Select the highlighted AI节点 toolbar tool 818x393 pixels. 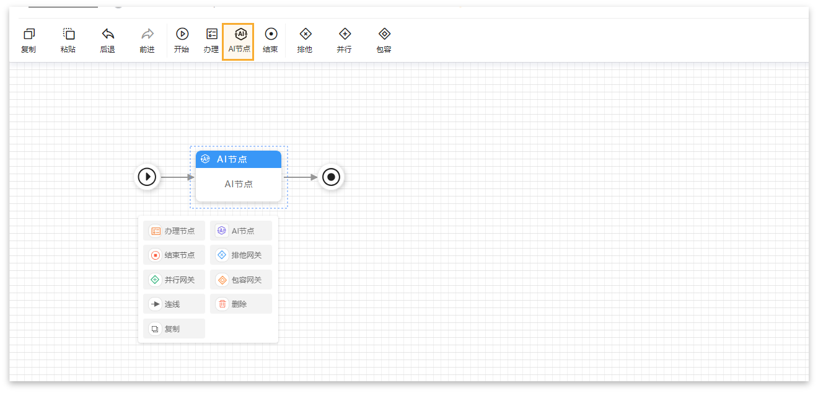(x=239, y=42)
